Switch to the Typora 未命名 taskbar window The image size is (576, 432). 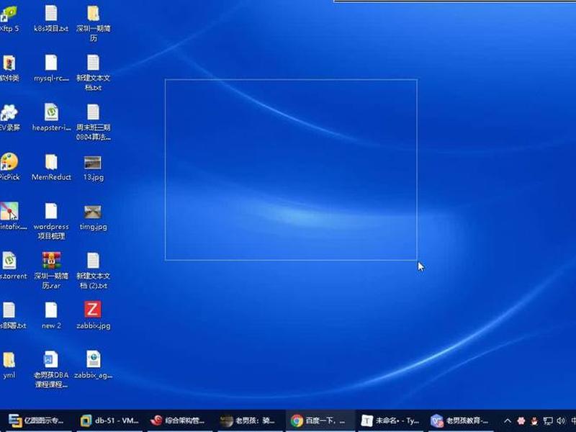pyautogui.click(x=390, y=420)
